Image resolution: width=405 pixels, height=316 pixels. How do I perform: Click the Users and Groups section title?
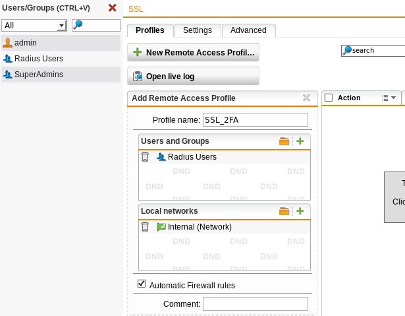175,141
